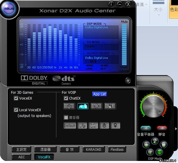Screen dimensions: 178x163
Task: Enable the VoiceEX checkbox
Action: (x=16, y=98)
